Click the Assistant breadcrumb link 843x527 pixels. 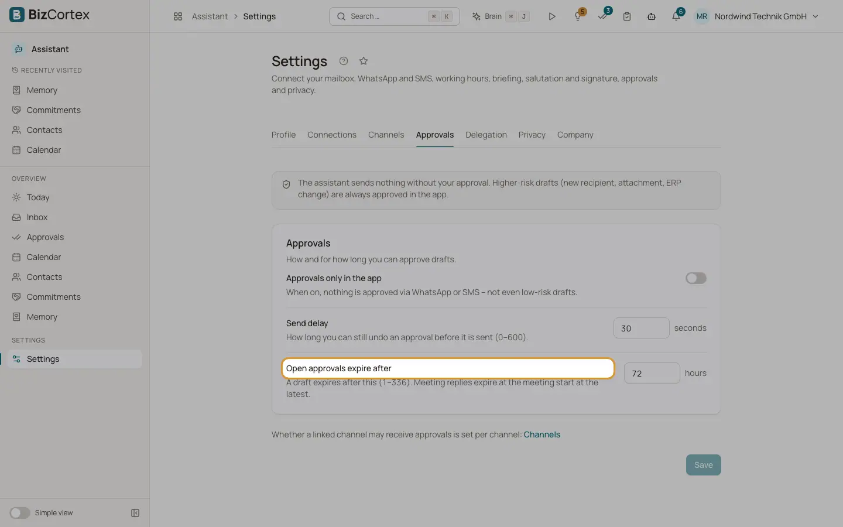(x=210, y=16)
